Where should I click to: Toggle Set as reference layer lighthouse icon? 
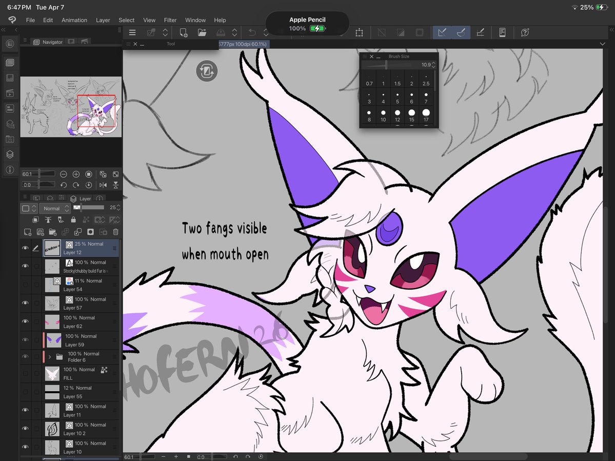click(48, 220)
